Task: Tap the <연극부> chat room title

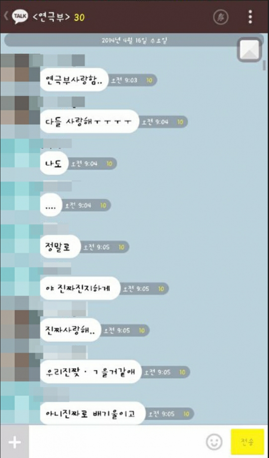Action: point(51,17)
